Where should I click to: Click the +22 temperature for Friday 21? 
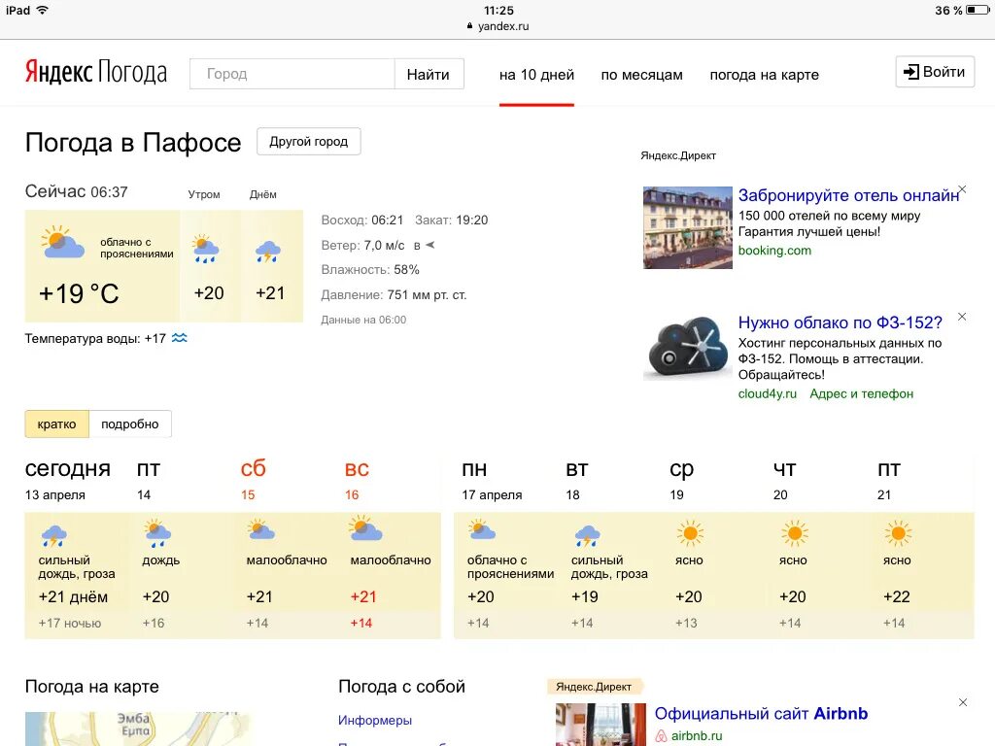click(x=897, y=597)
